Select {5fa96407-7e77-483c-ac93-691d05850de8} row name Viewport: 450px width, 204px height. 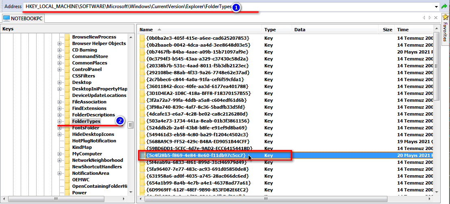(197, 169)
